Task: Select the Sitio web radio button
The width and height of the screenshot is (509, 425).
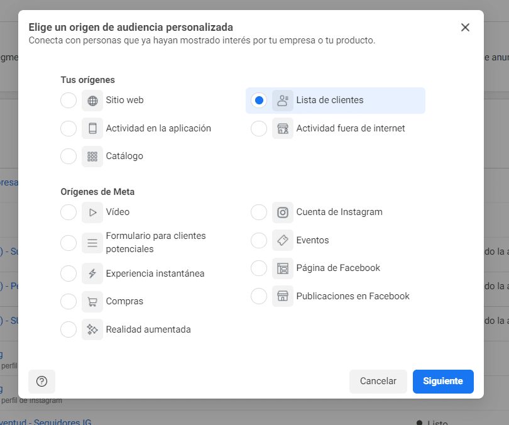Action: pyautogui.click(x=68, y=100)
